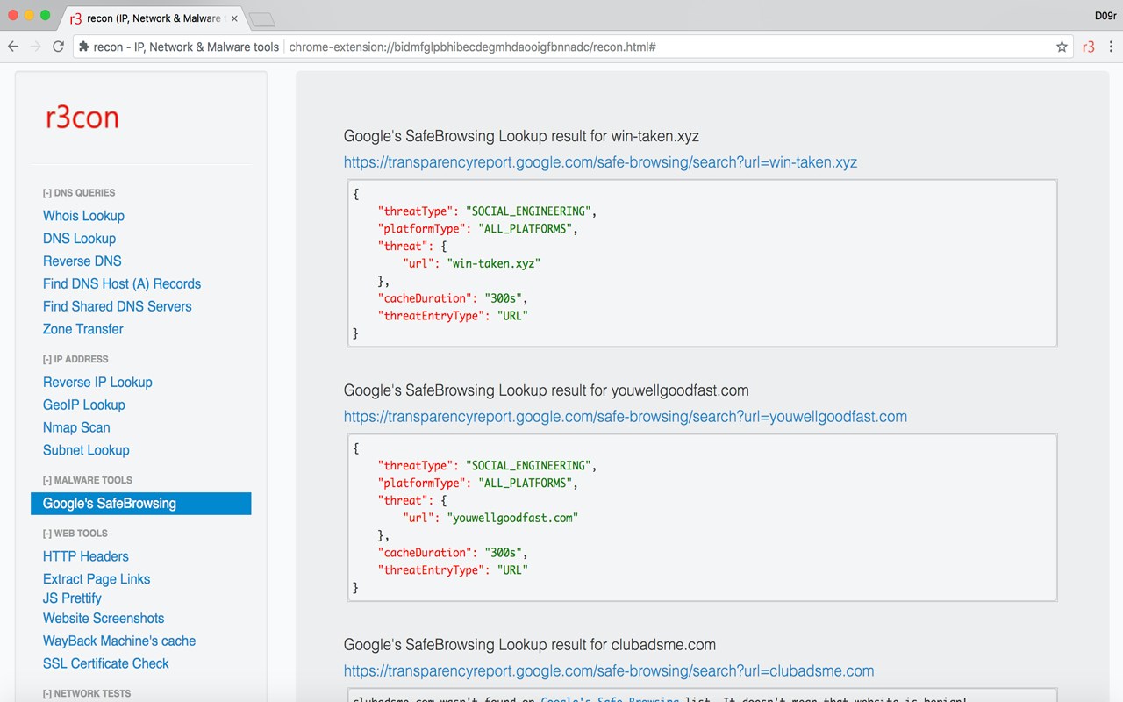Click the browser back arrow
The image size is (1123, 702).
[x=13, y=47]
